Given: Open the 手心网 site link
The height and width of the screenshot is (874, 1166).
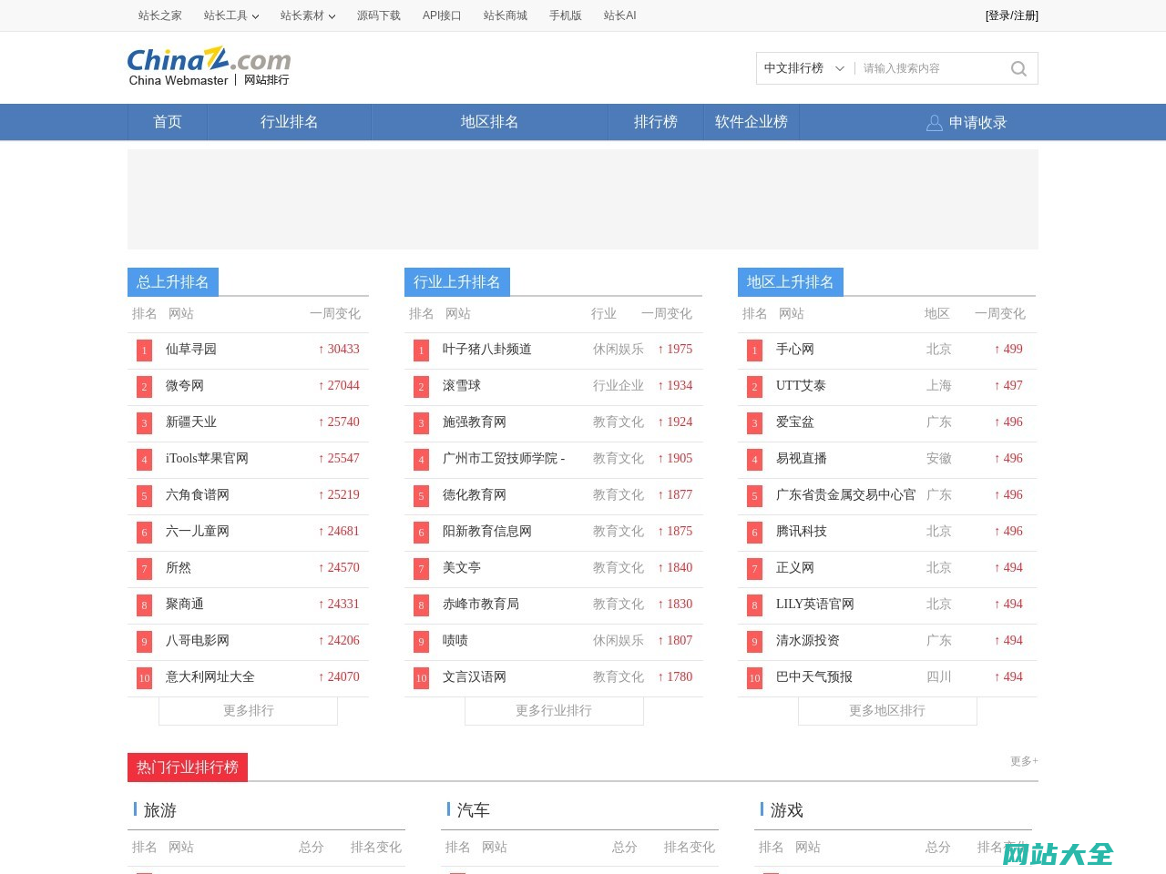Looking at the screenshot, I should pyautogui.click(x=795, y=350).
